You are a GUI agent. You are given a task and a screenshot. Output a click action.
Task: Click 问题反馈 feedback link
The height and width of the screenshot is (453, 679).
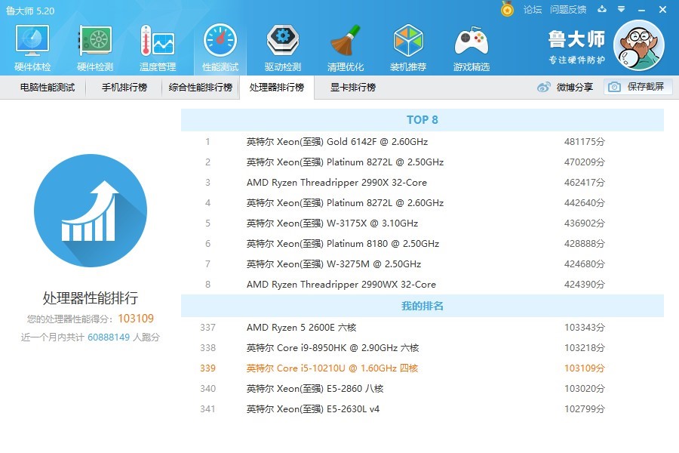(570, 10)
